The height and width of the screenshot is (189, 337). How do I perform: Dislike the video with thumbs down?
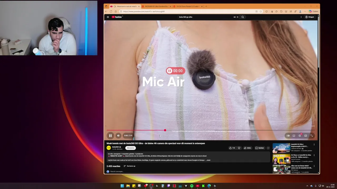(x=239, y=148)
